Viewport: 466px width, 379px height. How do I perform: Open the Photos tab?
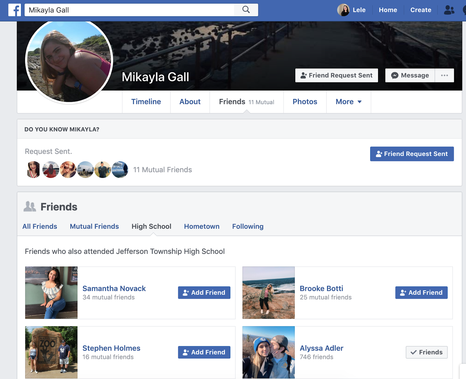tap(305, 102)
